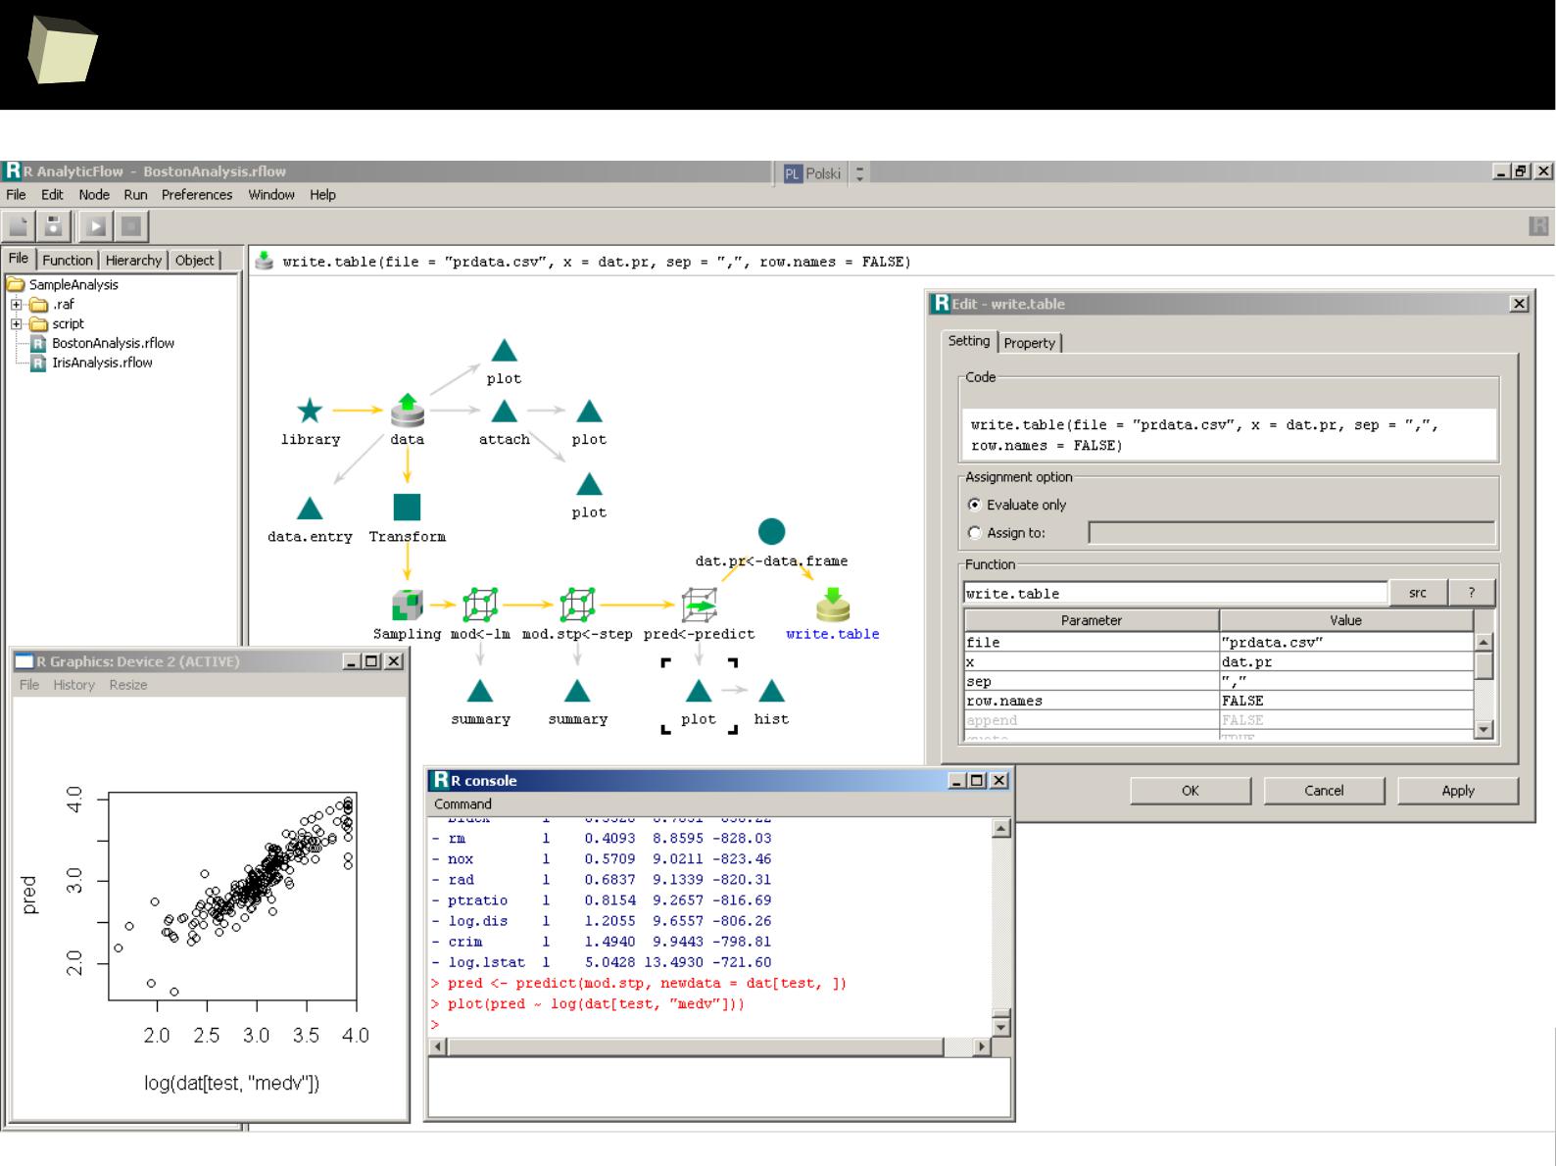Open the Edit menu
1556x1166 pixels.
point(52,195)
